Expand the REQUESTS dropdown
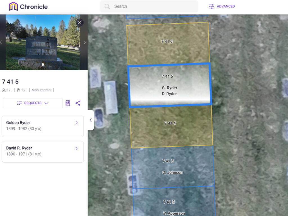 pos(32,103)
